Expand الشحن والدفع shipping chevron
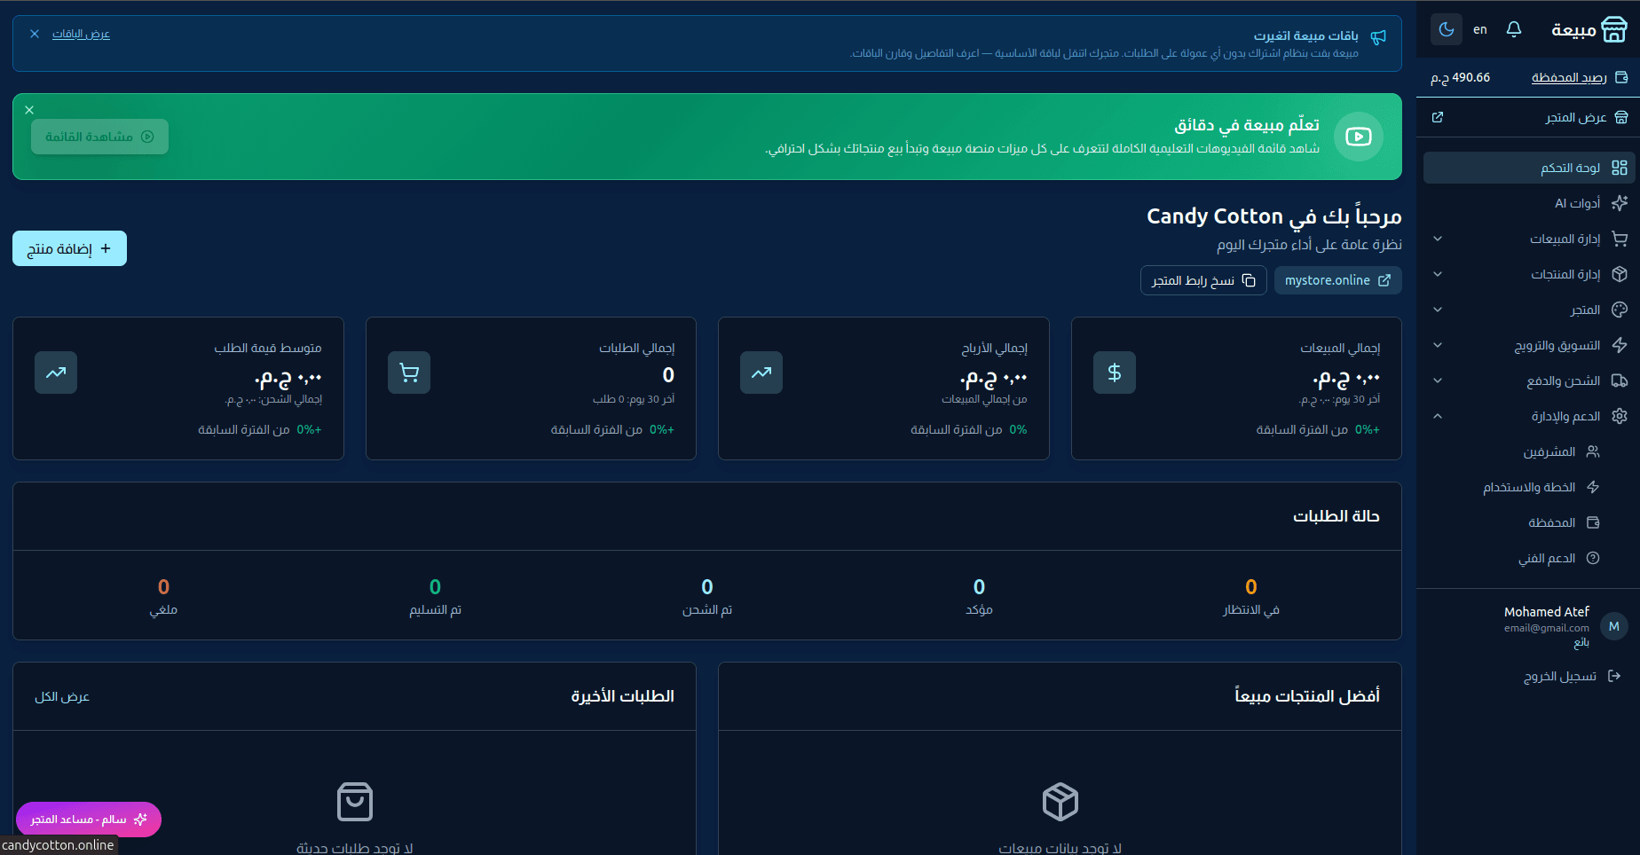Image resolution: width=1640 pixels, height=855 pixels. tap(1438, 380)
